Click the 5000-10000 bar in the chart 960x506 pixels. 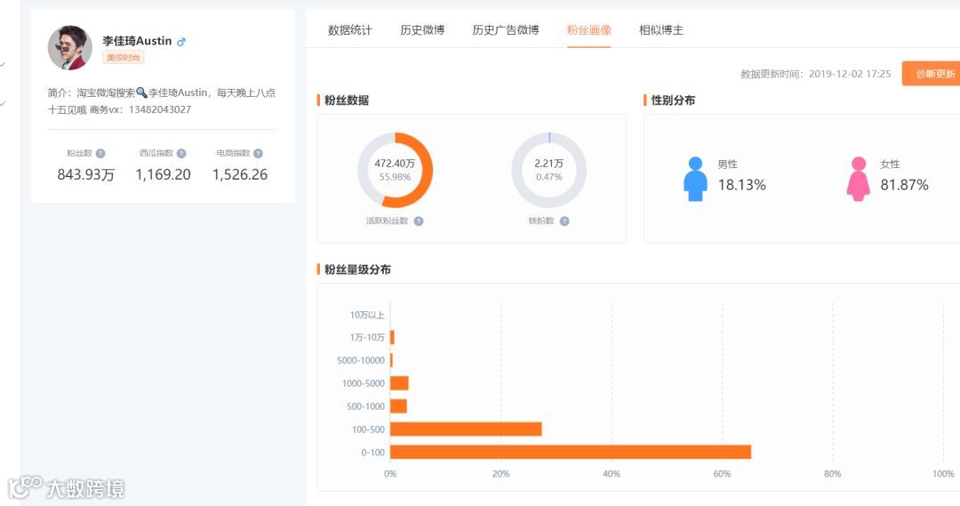point(391,360)
